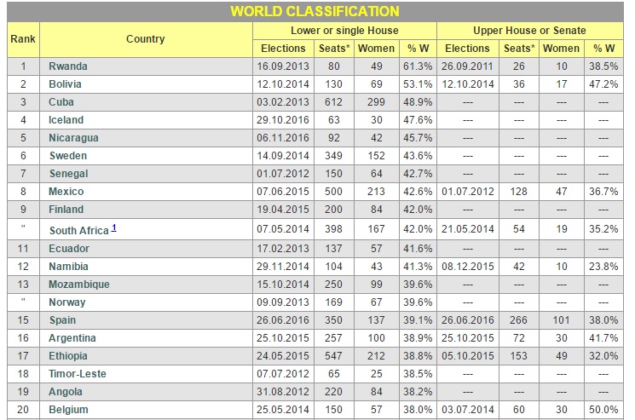The width and height of the screenshot is (635, 420).
Task: Select the Lower or single House header
Action: (x=347, y=31)
